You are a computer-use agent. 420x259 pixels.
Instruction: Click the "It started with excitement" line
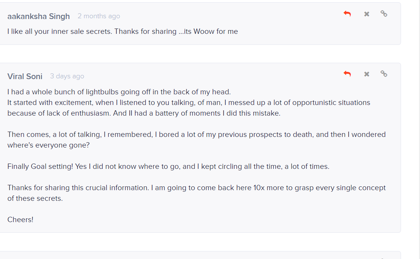[189, 103]
